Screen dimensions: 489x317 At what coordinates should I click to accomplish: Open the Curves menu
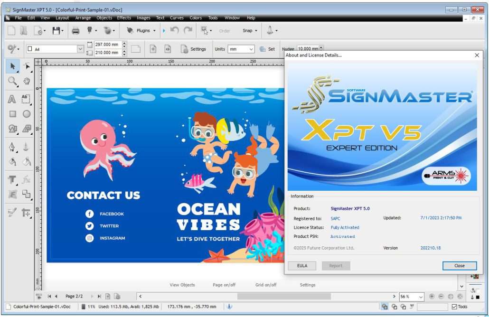(177, 18)
